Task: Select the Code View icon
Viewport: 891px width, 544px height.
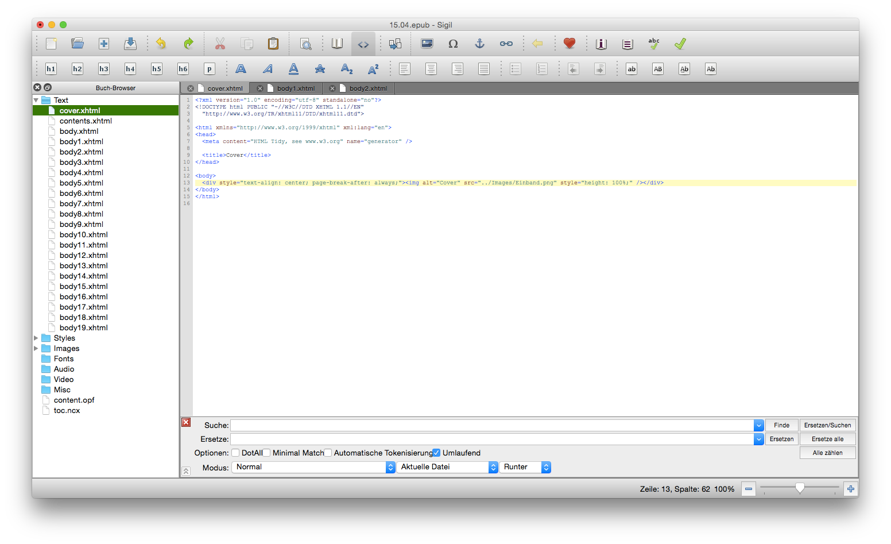Action: pos(363,43)
